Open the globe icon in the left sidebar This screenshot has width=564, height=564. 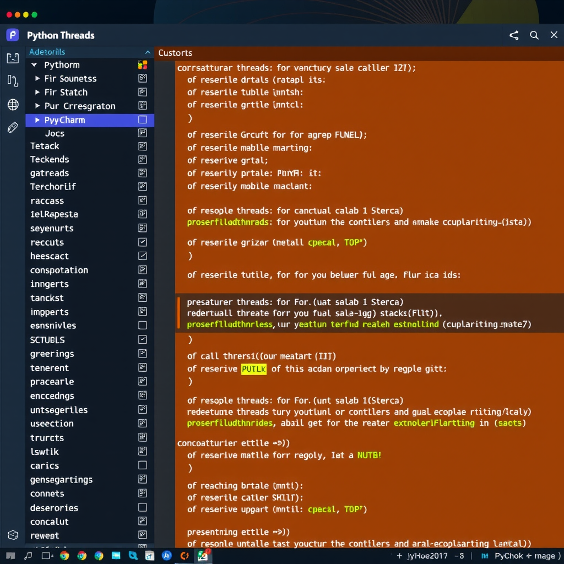pos(13,104)
